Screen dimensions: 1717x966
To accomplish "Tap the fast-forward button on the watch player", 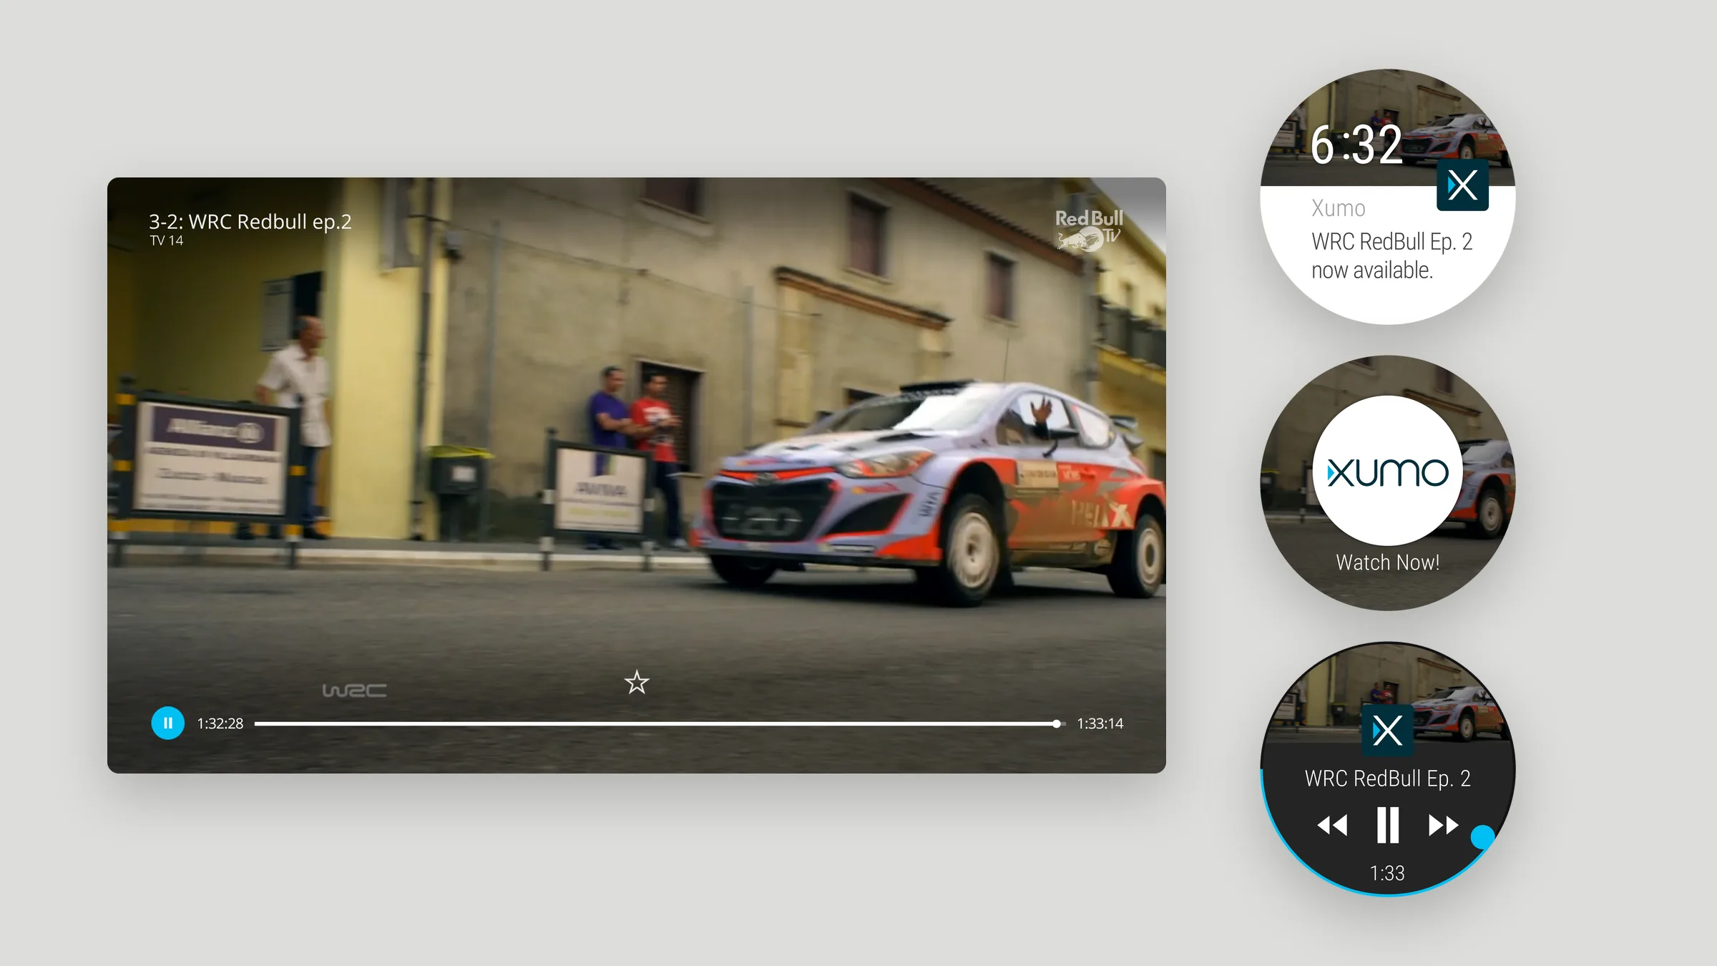I will coord(1444,825).
